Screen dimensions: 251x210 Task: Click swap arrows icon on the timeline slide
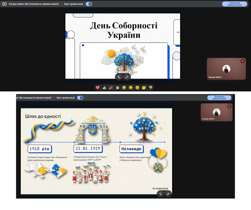coord(160,194)
